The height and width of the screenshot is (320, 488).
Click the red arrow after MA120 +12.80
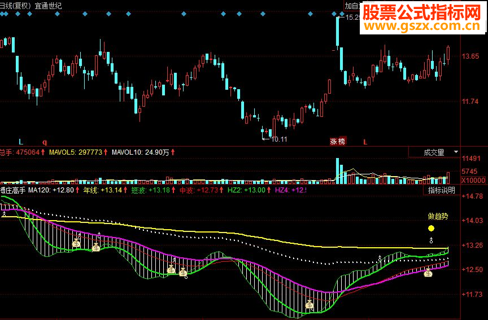tap(77, 190)
